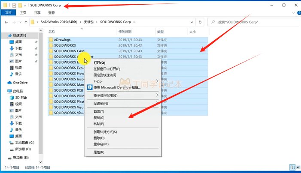Choose Send to(N) menu item
Image resolution: width=301 pixels, height=173 pixels.
click(123, 104)
